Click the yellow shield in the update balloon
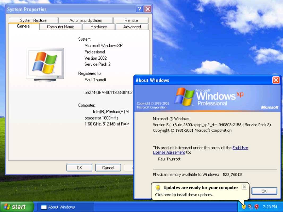This screenshot has height=212, width=283. tap(158, 188)
